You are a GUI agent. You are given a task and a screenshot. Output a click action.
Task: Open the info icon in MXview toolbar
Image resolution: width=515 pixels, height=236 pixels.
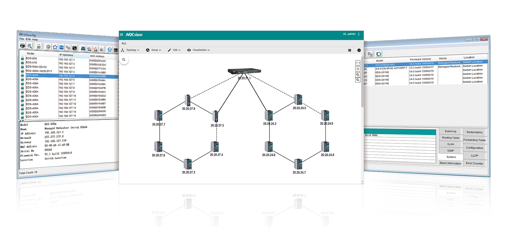[359, 50]
